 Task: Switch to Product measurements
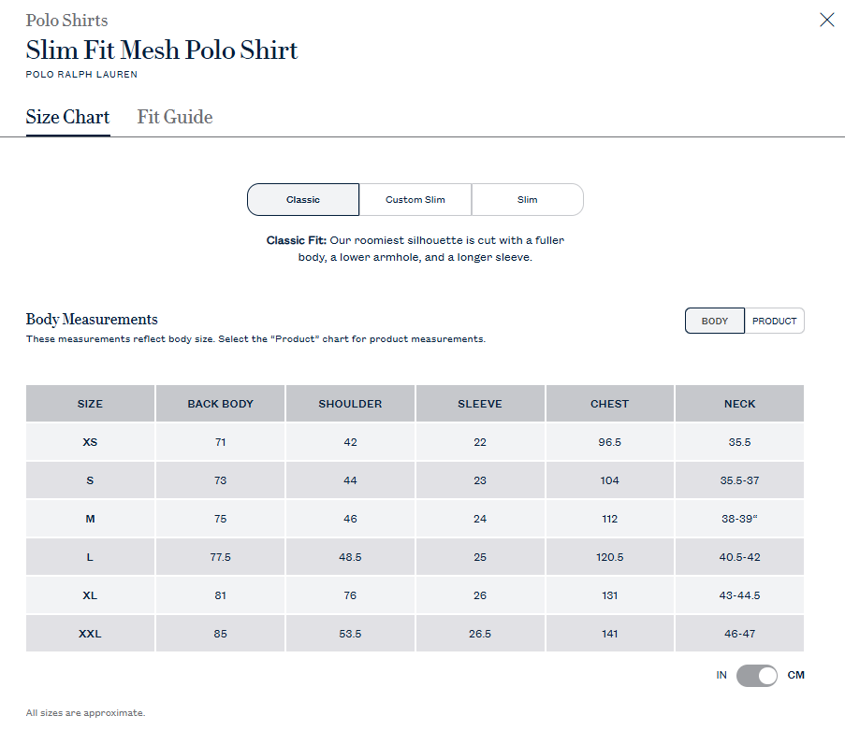(x=775, y=321)
